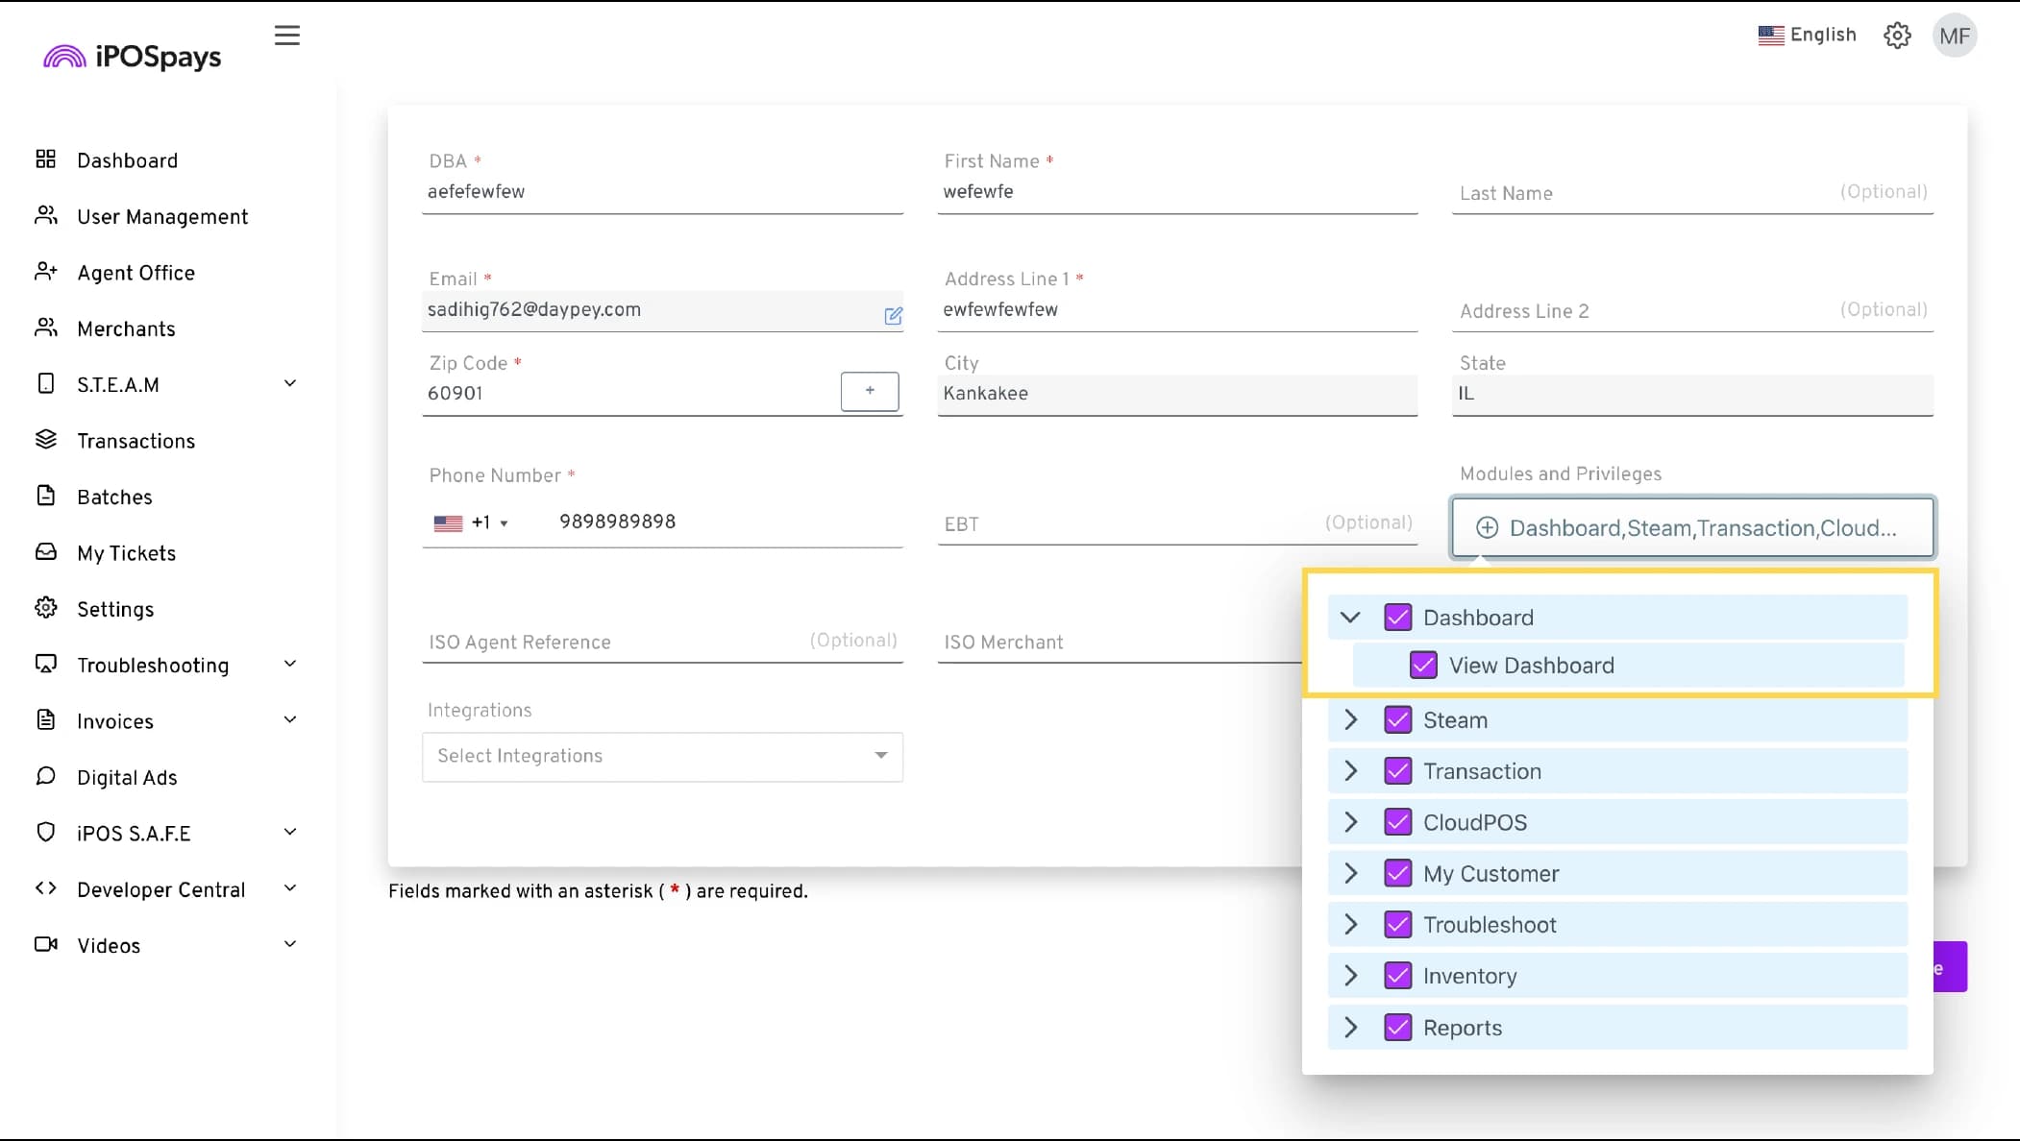This screenshot has height=1141, width=2020.
Task: Click the Agent Office add-user icon
Action: 45,271
